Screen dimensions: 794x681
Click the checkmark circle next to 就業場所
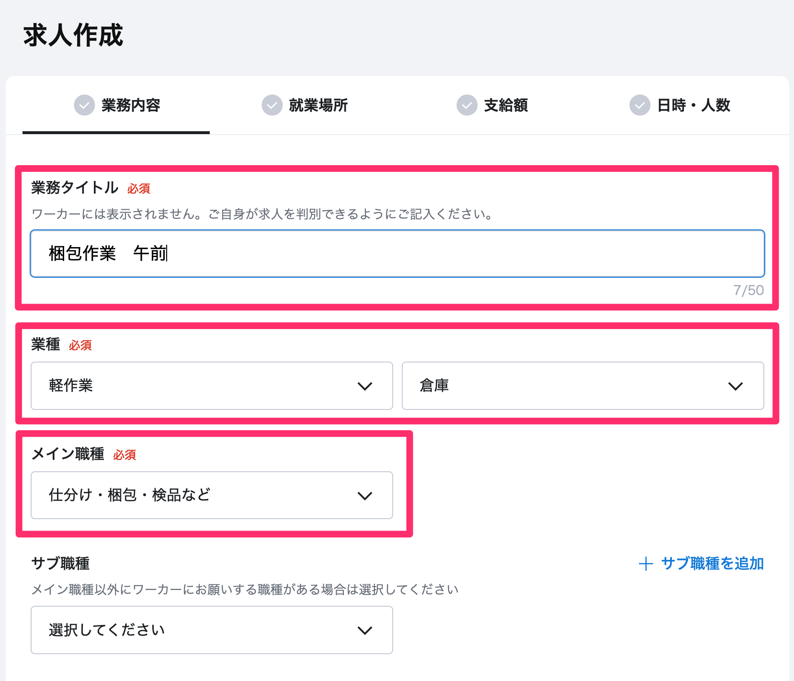coord(272,105)
